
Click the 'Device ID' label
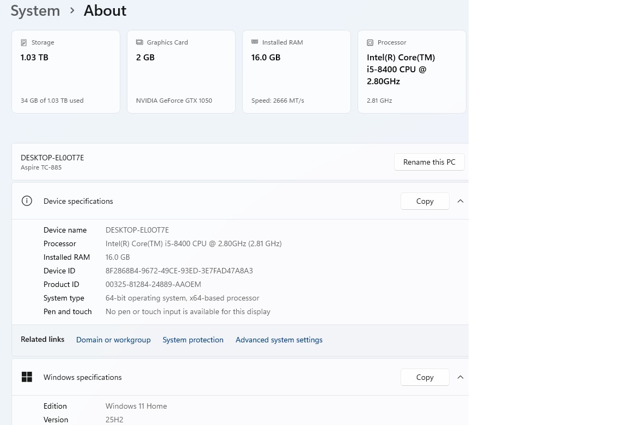pyautogui.click(x=59, y=271)
